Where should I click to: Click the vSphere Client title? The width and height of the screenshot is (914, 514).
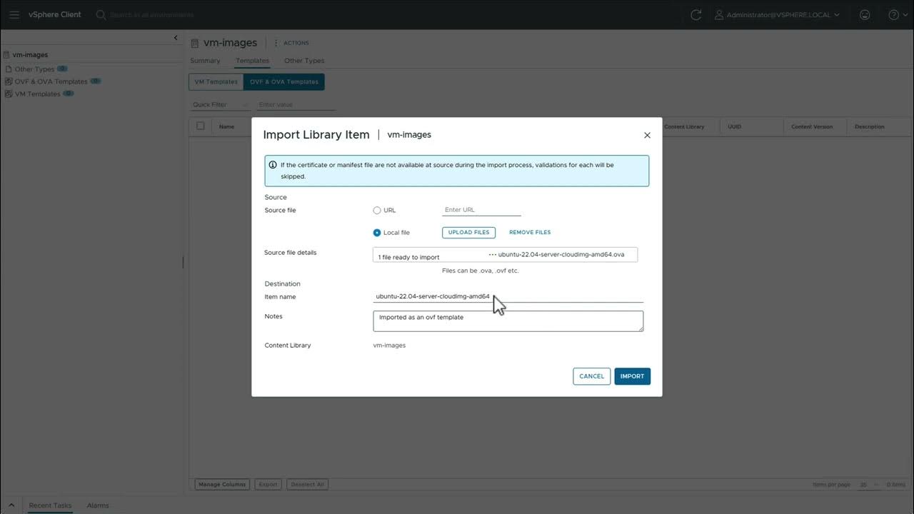(x=55, y=14)
